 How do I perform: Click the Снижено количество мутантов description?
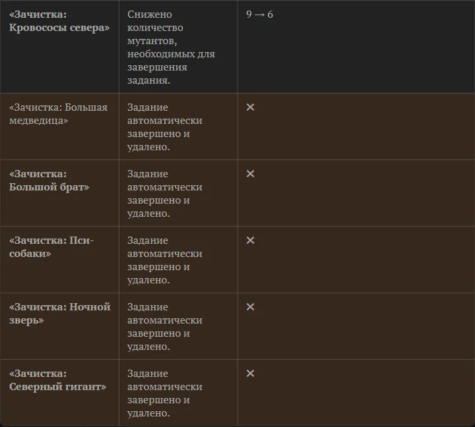click(171, 47)
